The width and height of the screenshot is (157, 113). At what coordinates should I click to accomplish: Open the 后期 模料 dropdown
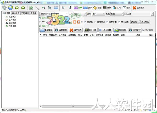pos(99,14)
